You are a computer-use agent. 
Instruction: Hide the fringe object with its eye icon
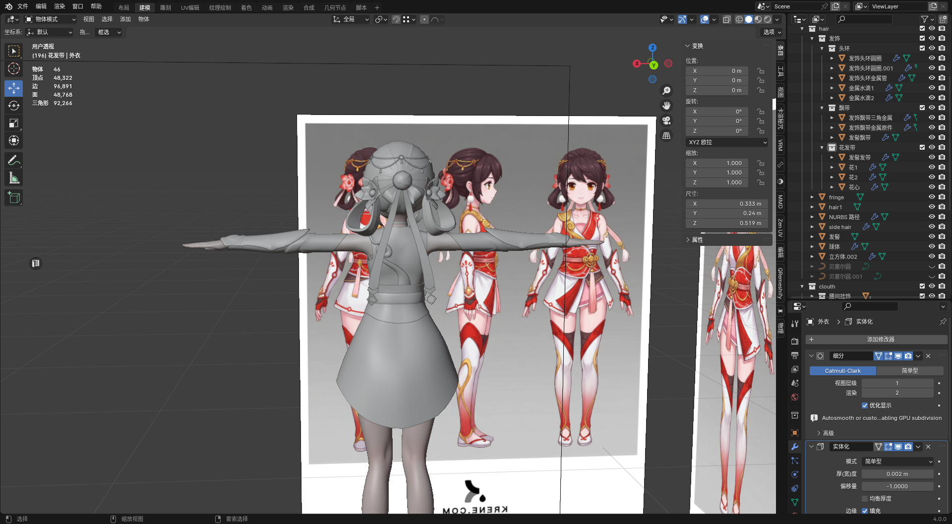coord(932,197)
